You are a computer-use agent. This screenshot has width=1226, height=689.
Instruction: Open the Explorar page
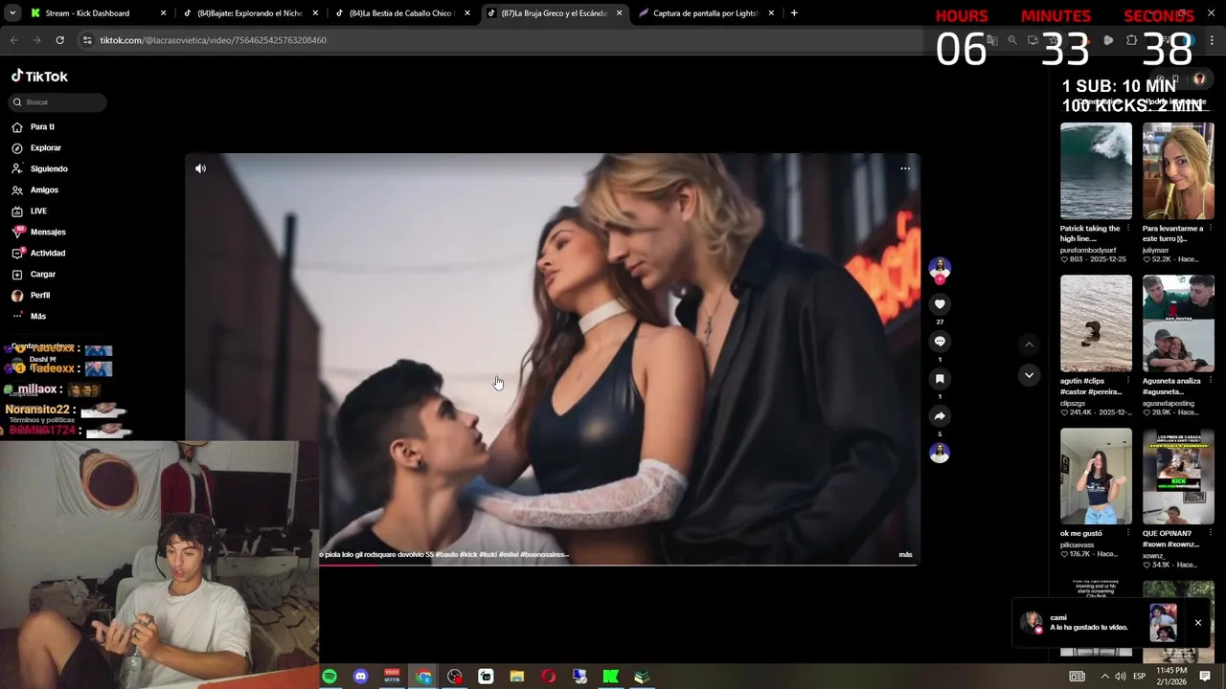click(36, 147)
